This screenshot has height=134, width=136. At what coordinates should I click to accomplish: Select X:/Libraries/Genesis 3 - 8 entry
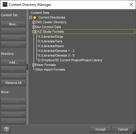(56, 55)
